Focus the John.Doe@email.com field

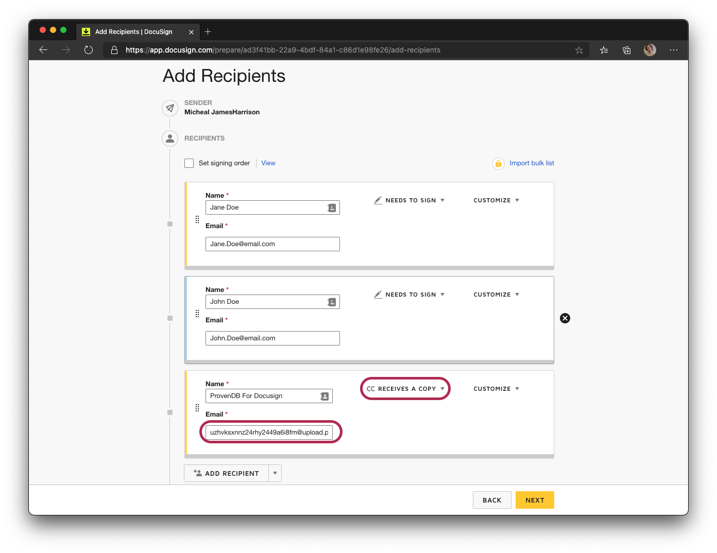click(x=272, y=338)
